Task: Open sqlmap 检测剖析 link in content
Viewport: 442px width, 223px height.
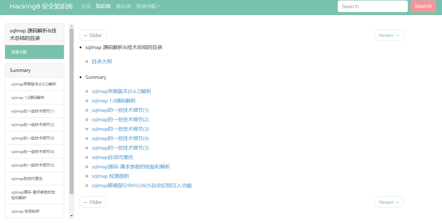Action: click(x=110, y=176)
